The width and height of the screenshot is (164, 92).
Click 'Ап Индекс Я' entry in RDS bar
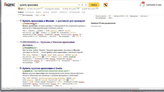pos(52,9)
